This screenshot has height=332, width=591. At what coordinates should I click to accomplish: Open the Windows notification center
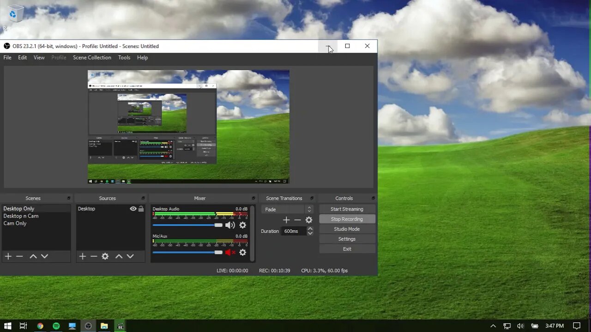(x=577, y=326)
